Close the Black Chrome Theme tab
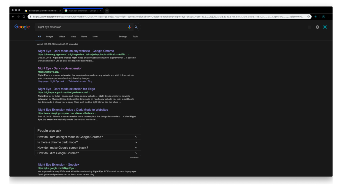The width and height of the screenshot is (342, 189). [60, 11]
